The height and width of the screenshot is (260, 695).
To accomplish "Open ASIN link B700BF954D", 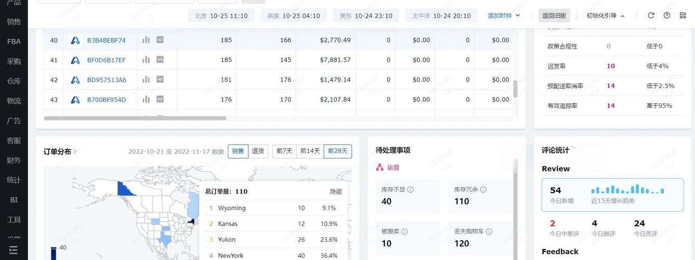I will (107, 99).
